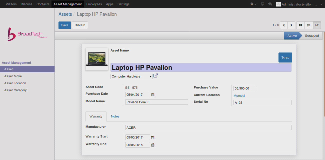This screenshot has height=160, width=325.
Task: Set status to Scrapped in status bar
Action: pyautogui.click(x=312, y=36)
